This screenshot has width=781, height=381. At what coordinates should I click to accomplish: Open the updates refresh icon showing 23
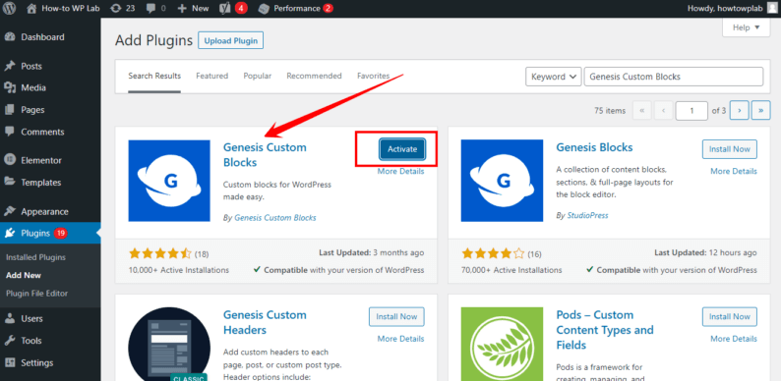[x=115, y=9]
